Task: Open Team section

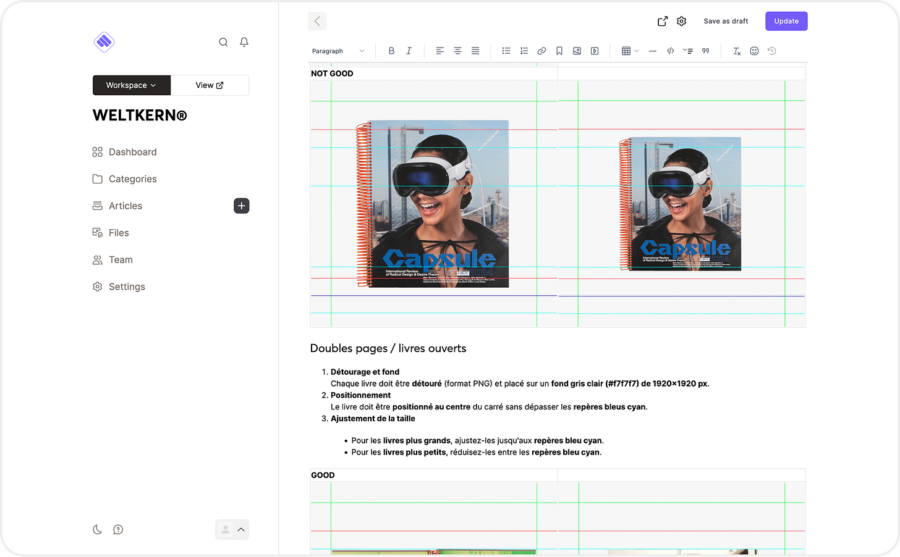Action: 112,260
